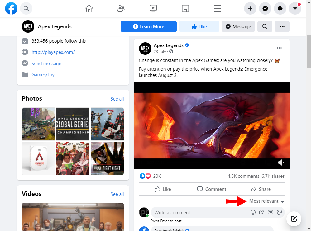Add a GIF to the comment
This screenshot has width=311, height=231.
tap(270, 212)
